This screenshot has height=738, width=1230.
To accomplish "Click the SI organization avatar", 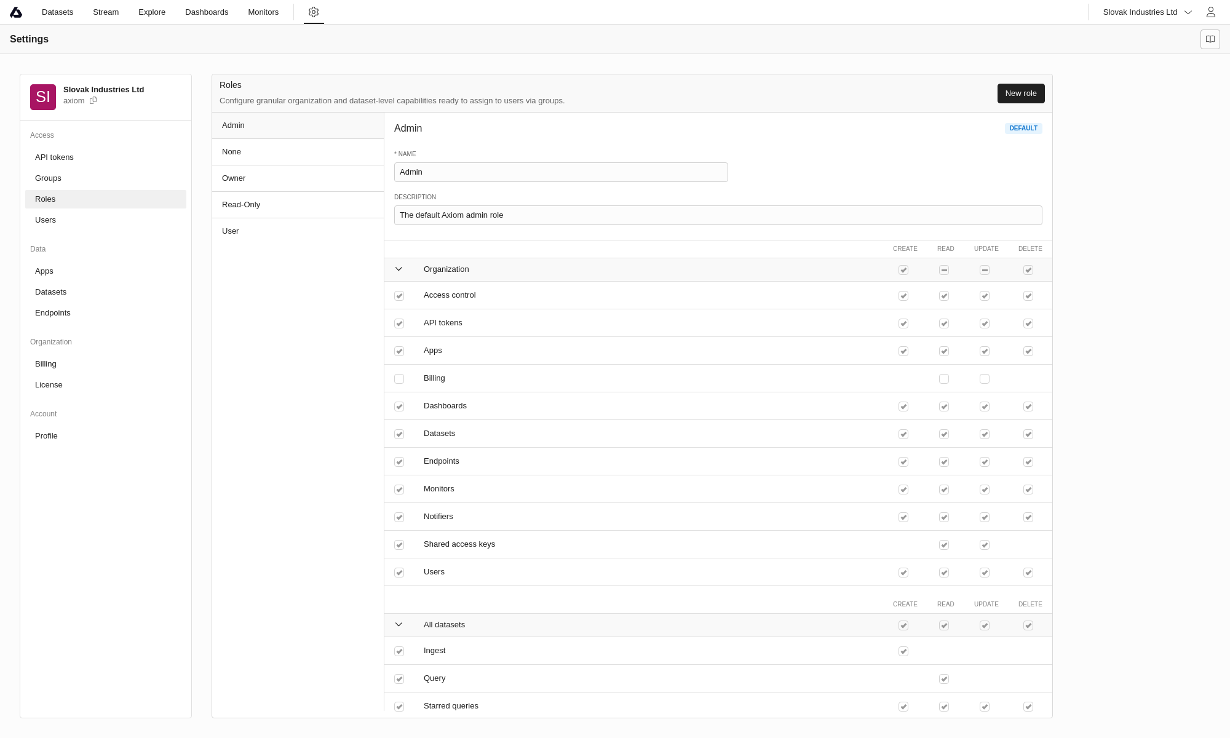I will tap(43, 97).
